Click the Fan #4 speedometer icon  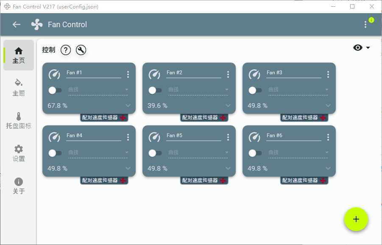tap(54, 137)
